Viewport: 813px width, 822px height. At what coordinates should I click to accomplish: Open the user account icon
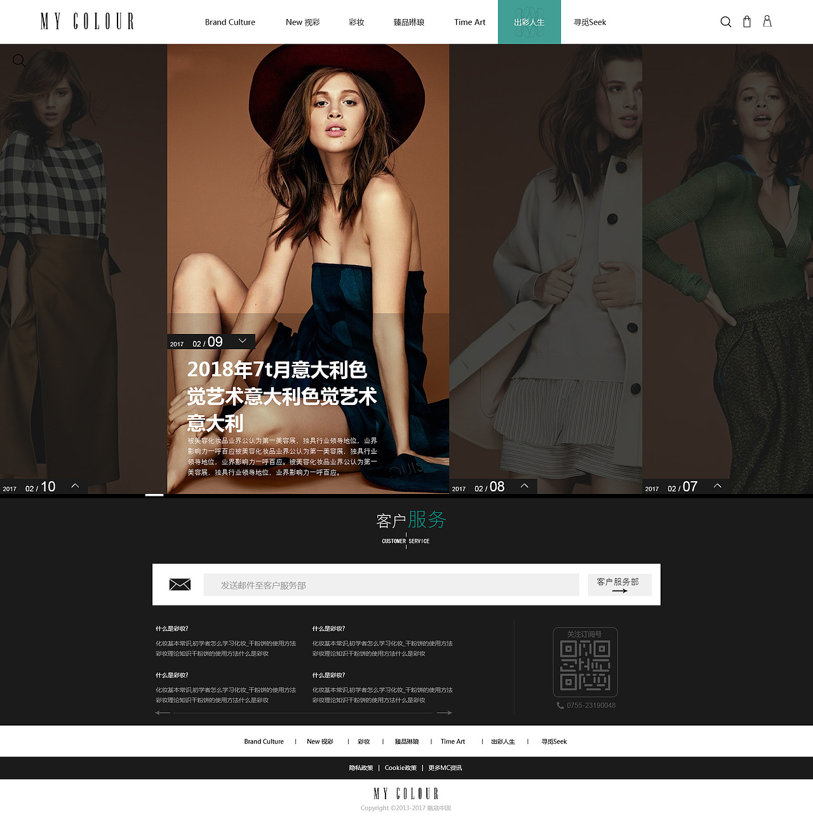pyautogui.click(x=767, y=22)
